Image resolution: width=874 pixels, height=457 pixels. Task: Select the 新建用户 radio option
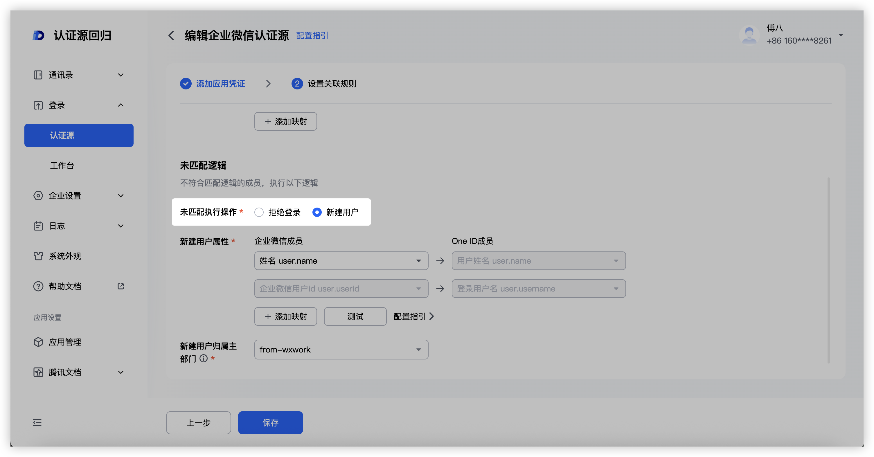[317, 212]
